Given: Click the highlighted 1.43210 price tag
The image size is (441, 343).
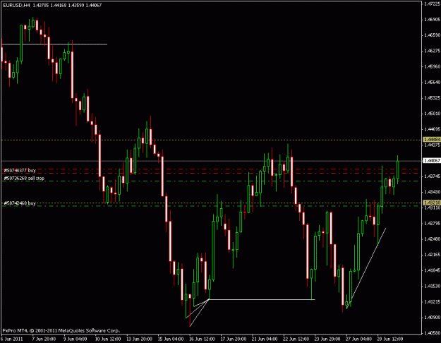Looking at the screenshot, I should 432,203.
